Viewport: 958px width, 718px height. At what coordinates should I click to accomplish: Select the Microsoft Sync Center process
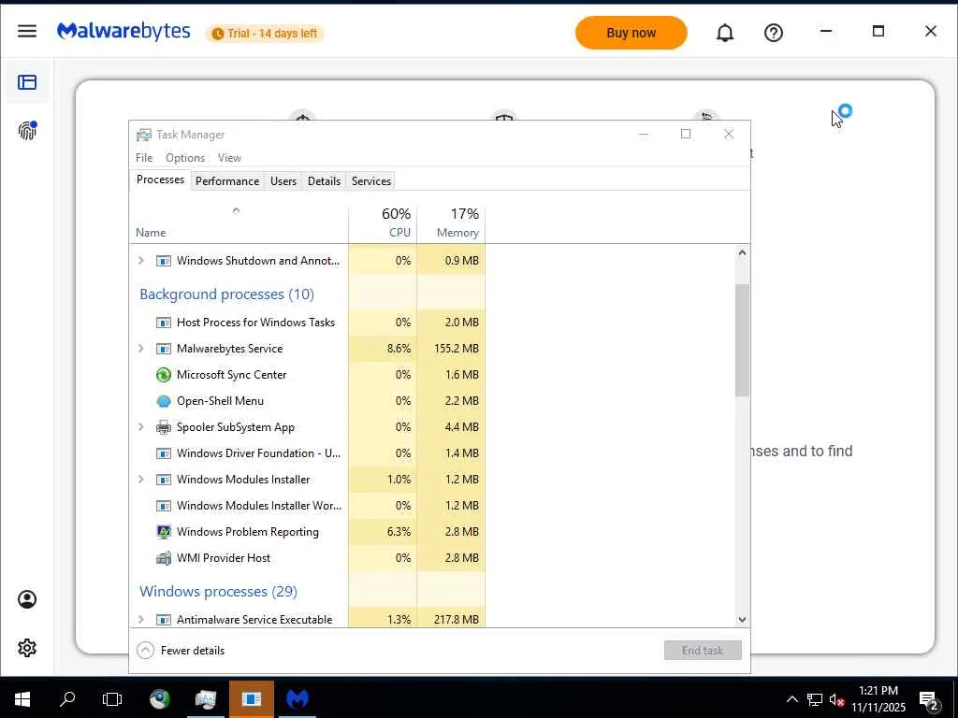point(307,374)
